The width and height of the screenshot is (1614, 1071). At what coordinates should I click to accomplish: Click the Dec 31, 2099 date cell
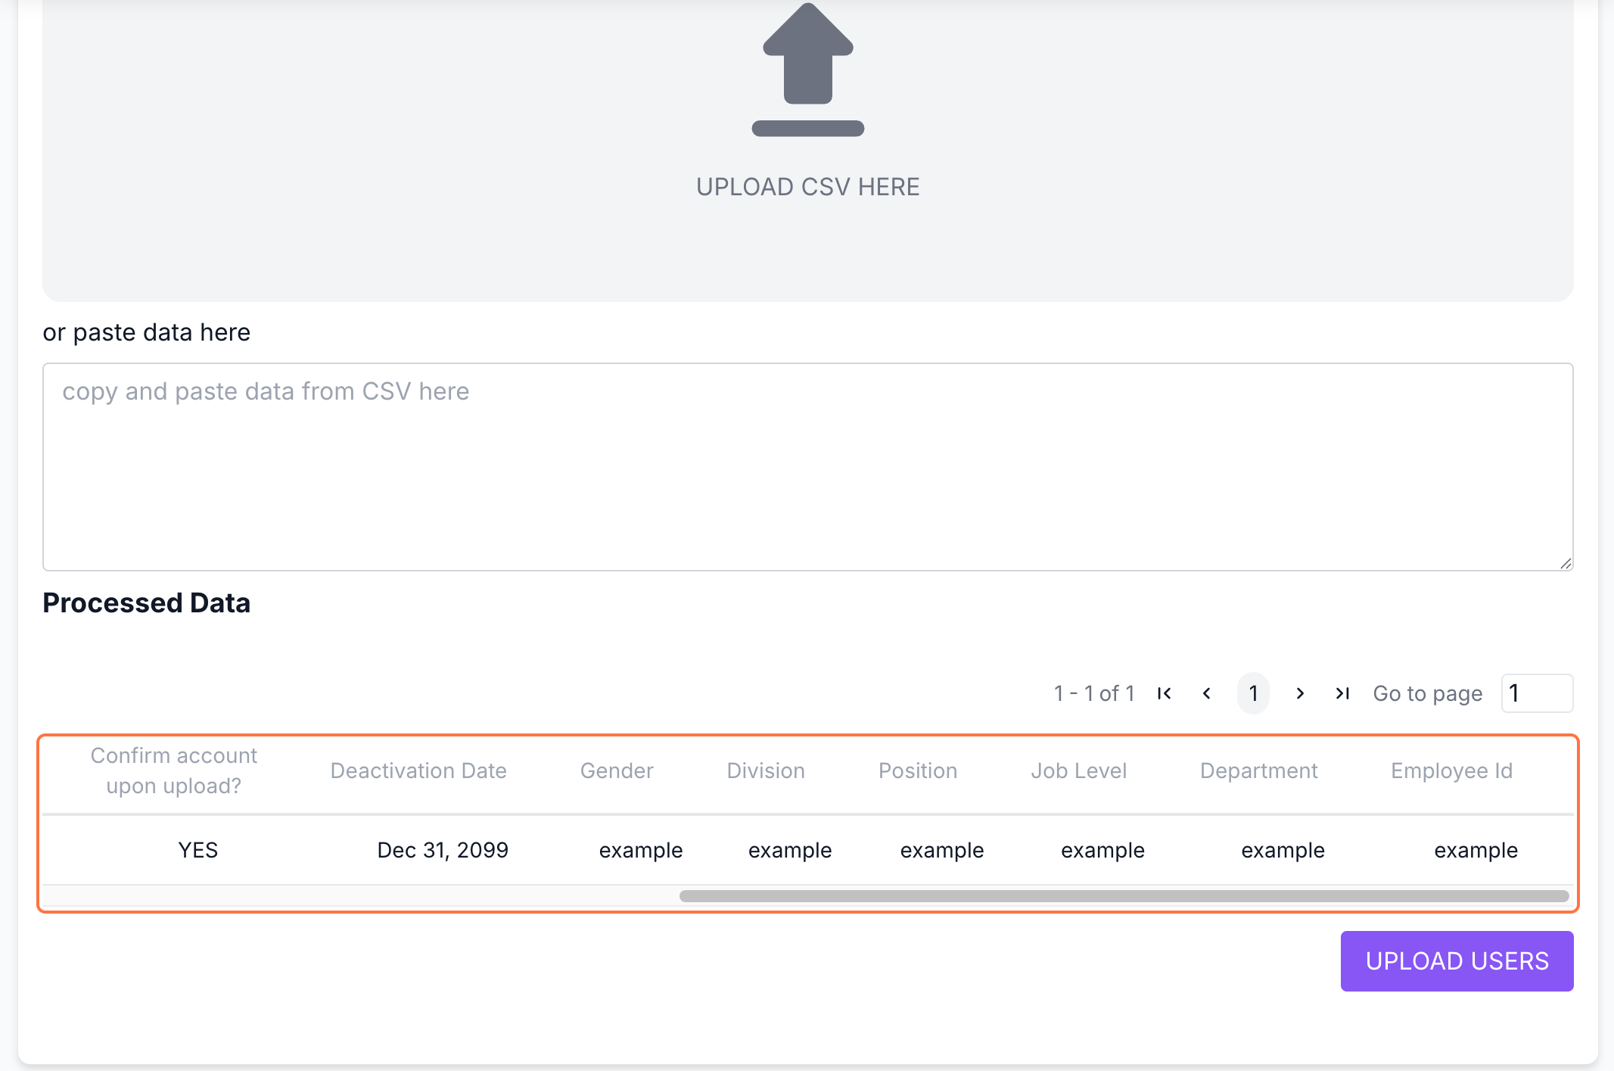(443, 850)
